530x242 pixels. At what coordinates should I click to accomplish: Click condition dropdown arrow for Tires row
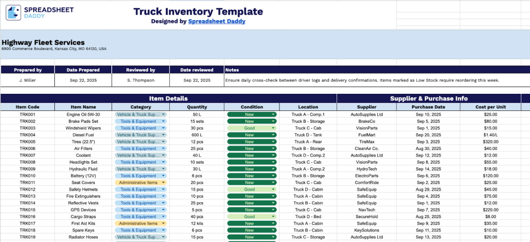click(x=273, y=141)
